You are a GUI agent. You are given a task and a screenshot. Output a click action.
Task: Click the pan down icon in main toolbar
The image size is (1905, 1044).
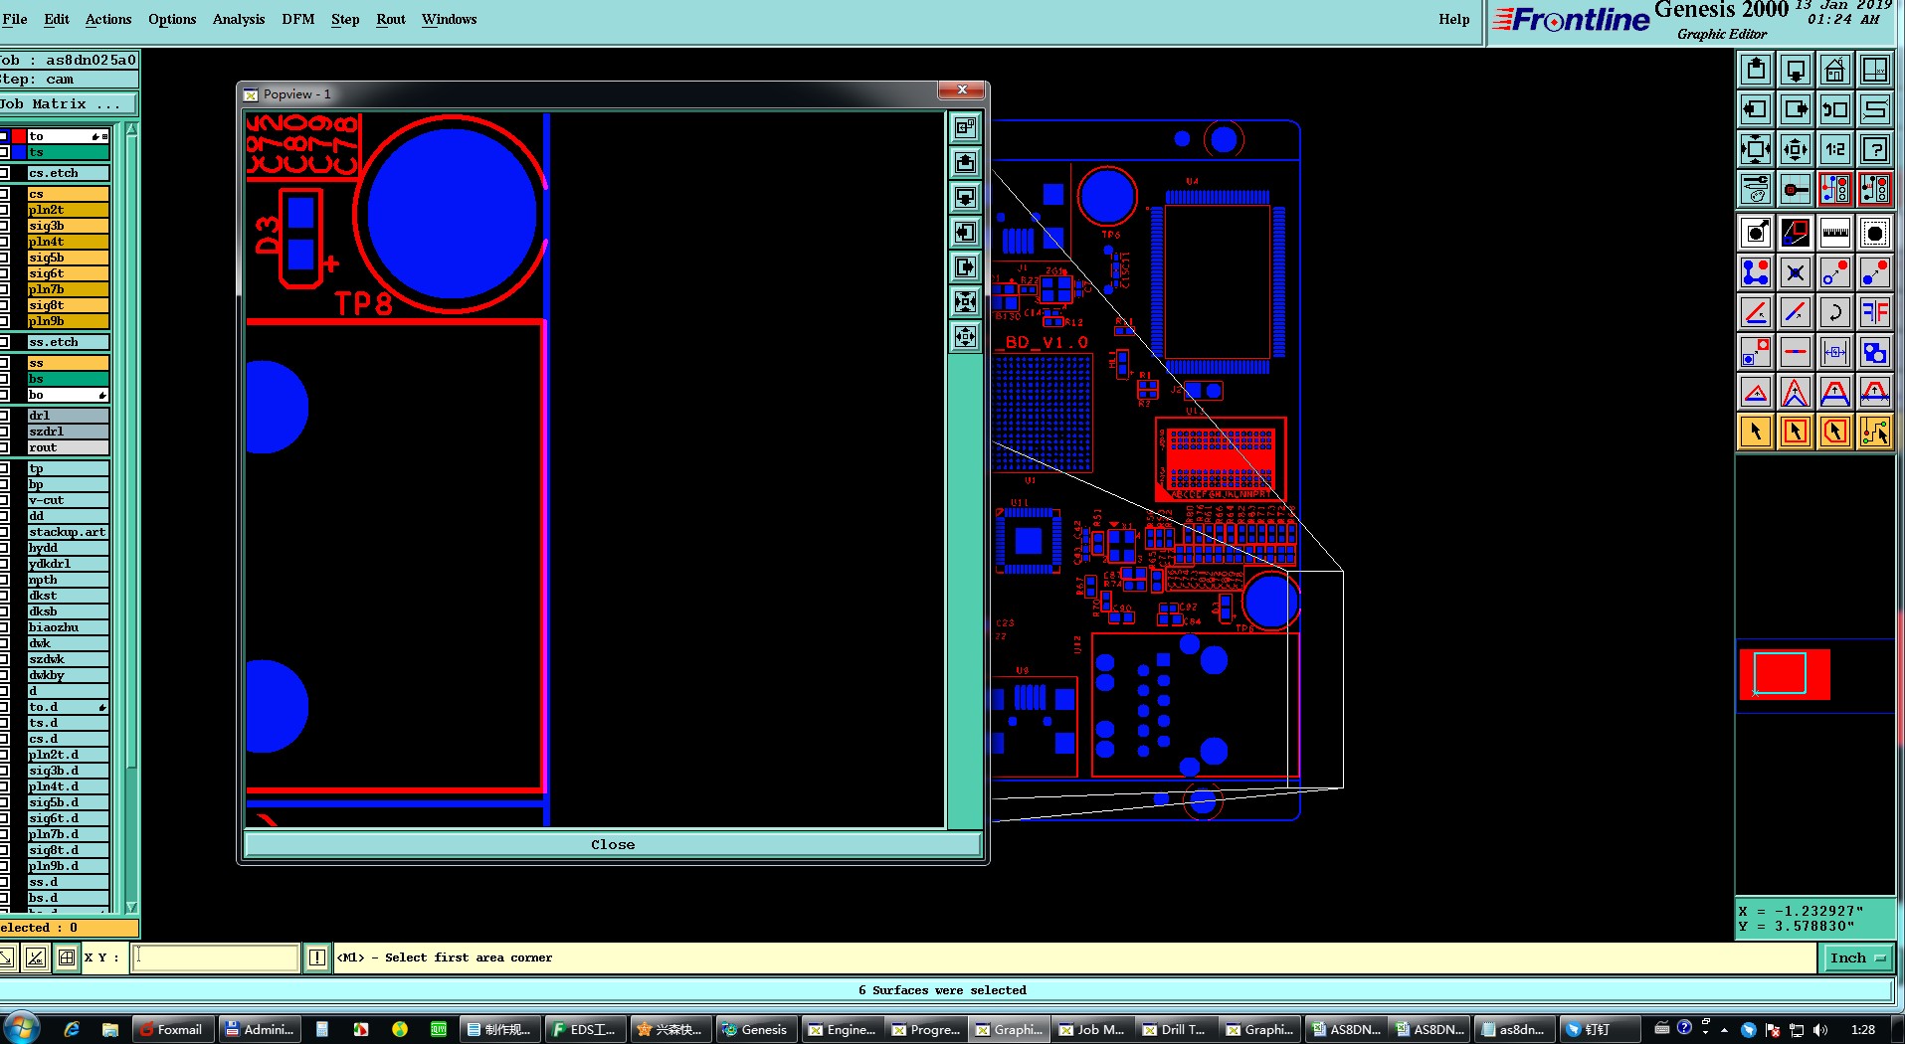coord(1796,70)
